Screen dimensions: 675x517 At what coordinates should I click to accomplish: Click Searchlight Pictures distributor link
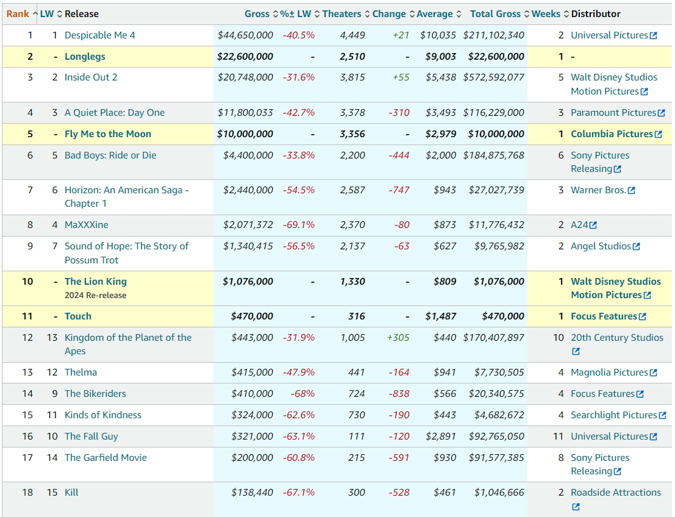point(614,415)
